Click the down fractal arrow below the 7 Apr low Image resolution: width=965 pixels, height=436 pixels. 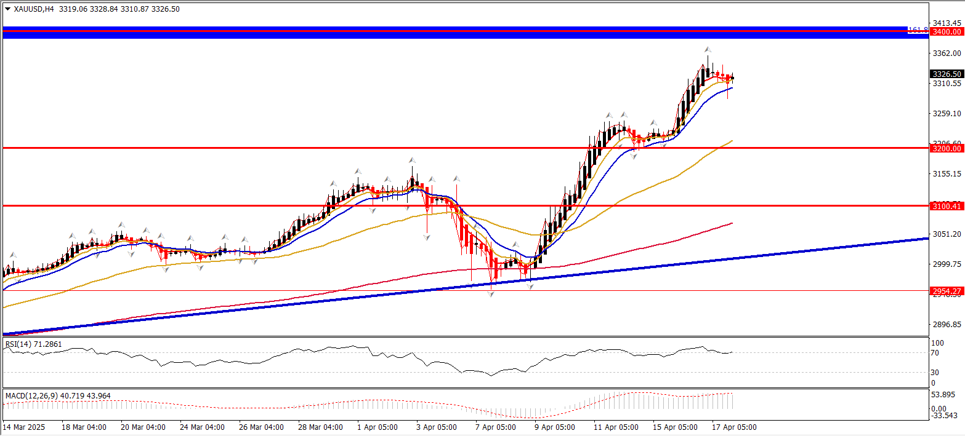tap(491, 295)
